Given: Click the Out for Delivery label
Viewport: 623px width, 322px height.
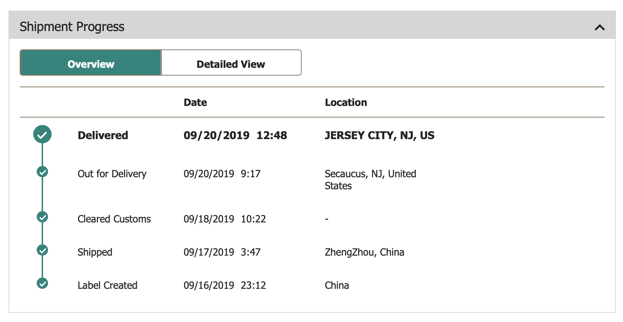Looking at the screenshot, I should [x=112, y=174].
